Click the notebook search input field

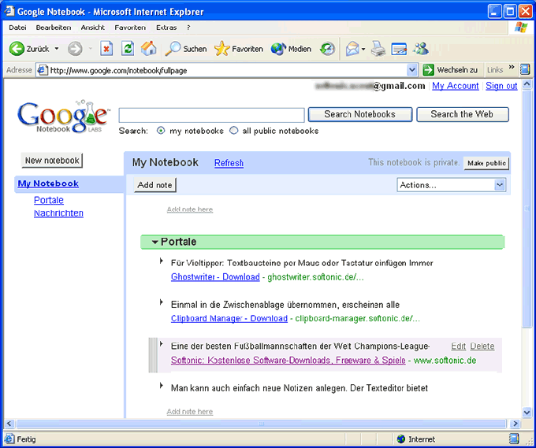[x=211, y=115]
